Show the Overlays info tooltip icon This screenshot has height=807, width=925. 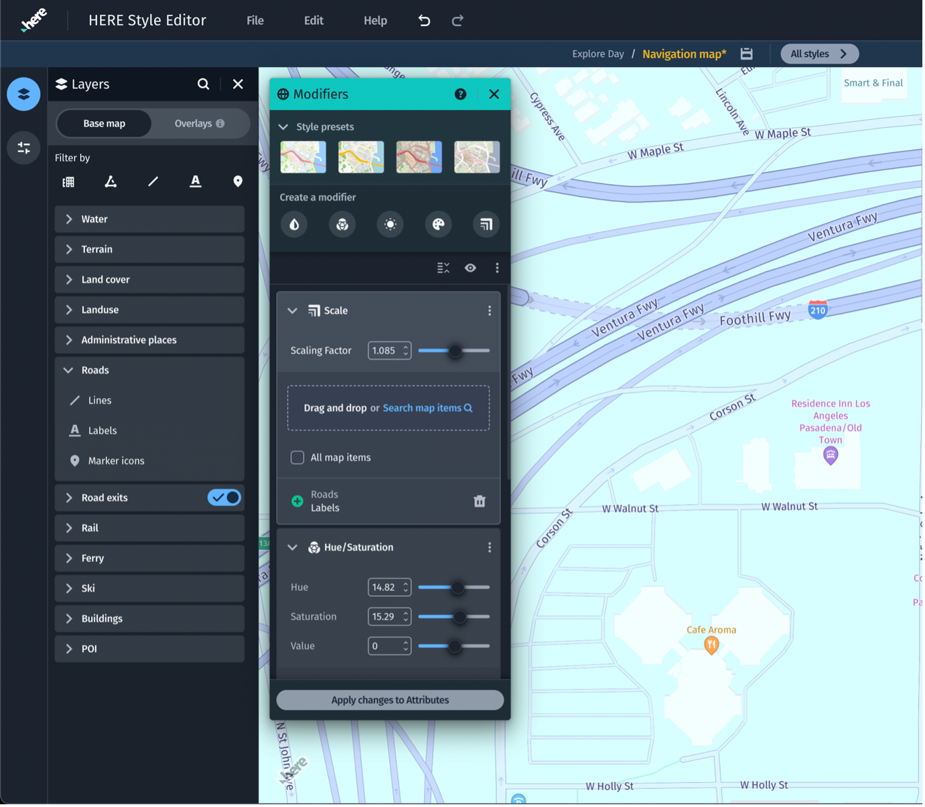(x=220, y=124)
